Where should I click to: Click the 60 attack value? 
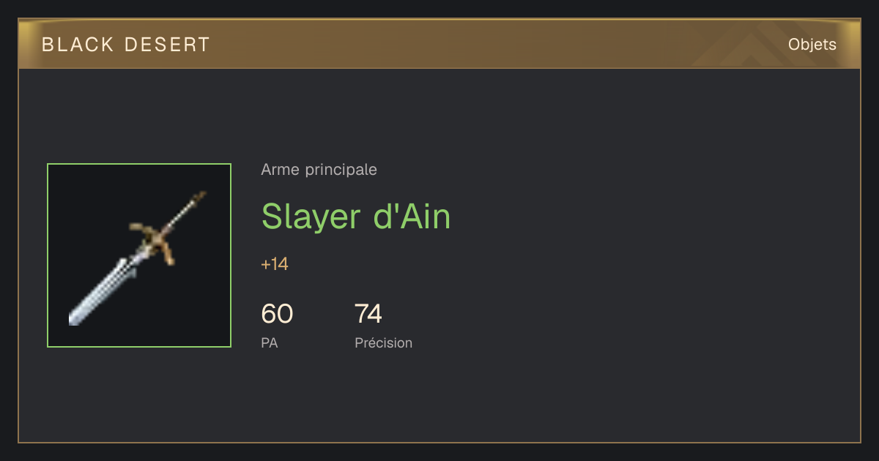277,314
